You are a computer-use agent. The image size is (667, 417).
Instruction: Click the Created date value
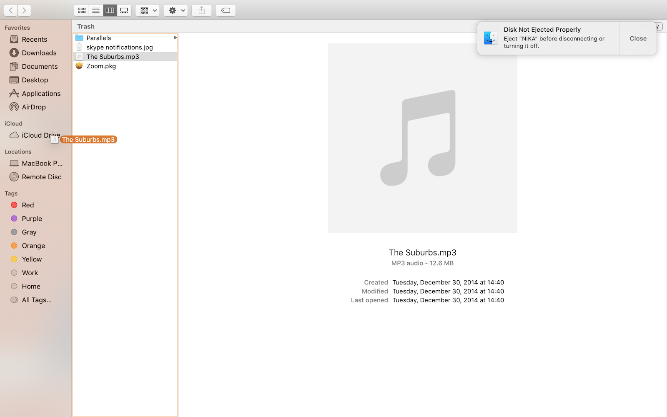click(448, 282)
